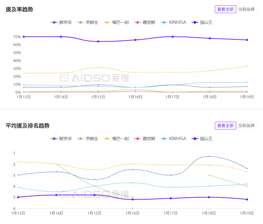Click 鲜京采 legend icon in ranking chart
Image resolution: width=263 pixels, height=224 pixels.
coord(55,139)
